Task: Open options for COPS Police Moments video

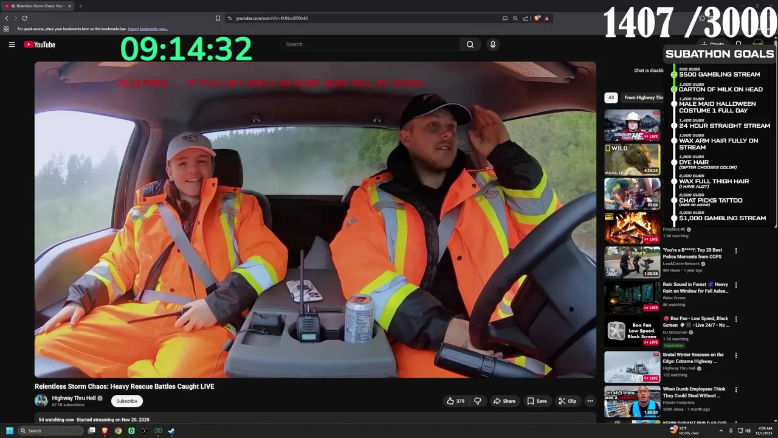Action: click(x=736, y=251)
